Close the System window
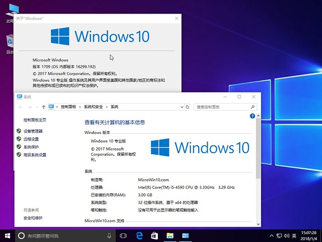322x242 pixels. 254,97
